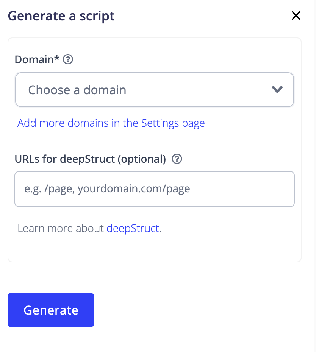
Task: Close the Generate a script panel
Action: pyautogui.click(x=296, y=16)
